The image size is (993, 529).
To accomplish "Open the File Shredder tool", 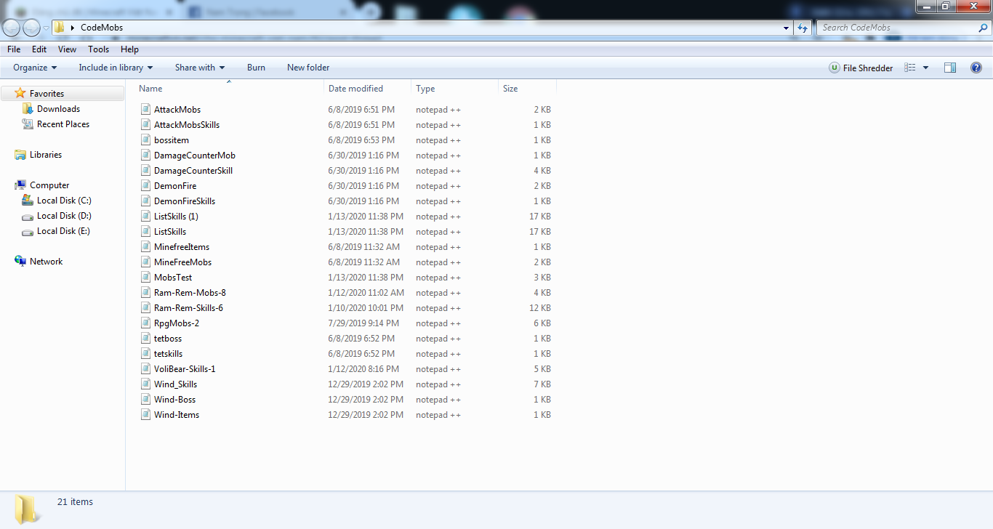I will [861, 68].
